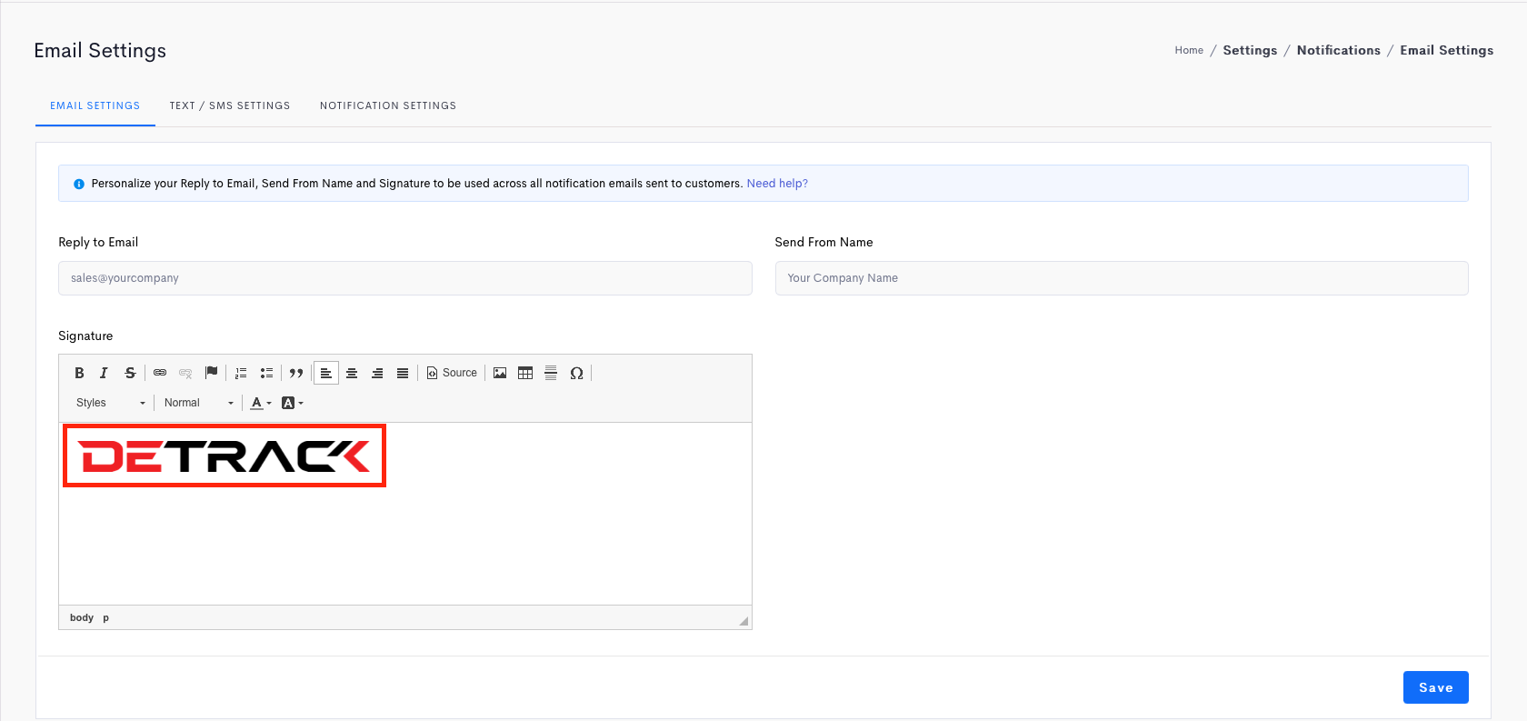Open the Normal paragraph format dropdown
Viewport: 1527px width, 721px height.
click(x=198, y=403)
